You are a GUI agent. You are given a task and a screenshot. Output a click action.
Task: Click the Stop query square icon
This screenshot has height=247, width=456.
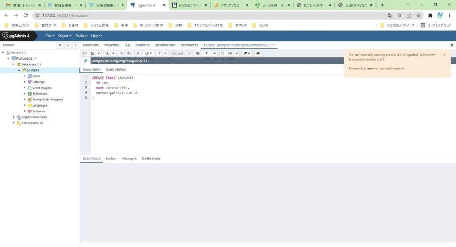(198, 53)
